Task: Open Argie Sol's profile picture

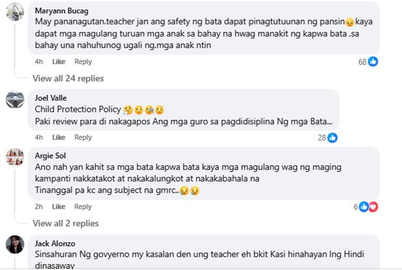Action: (14, 157)
